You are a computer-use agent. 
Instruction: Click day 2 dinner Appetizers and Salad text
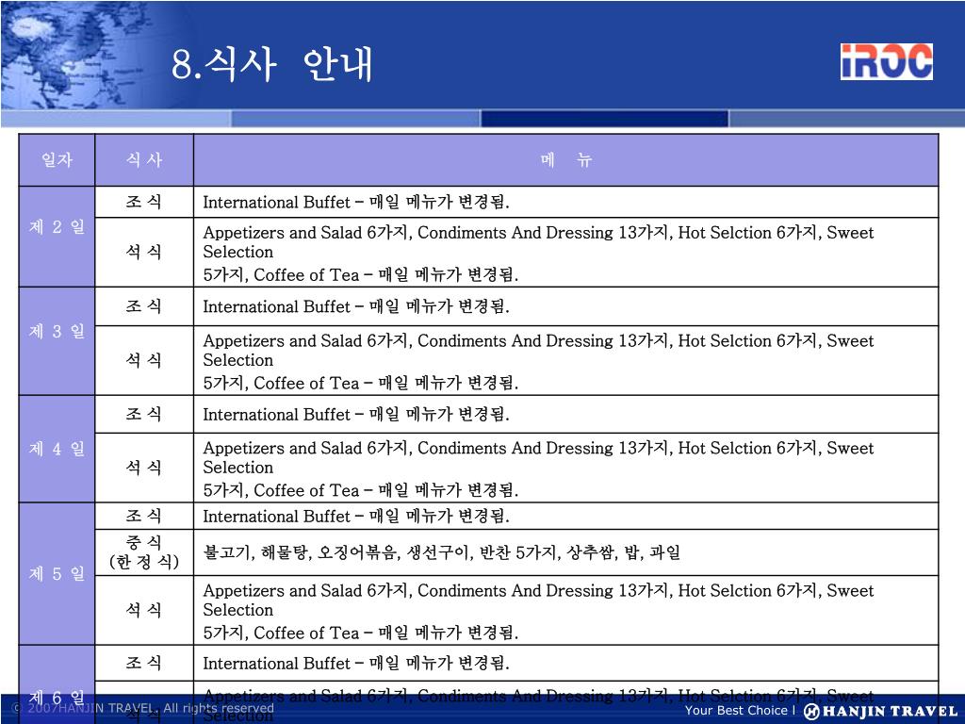[538, 253]
